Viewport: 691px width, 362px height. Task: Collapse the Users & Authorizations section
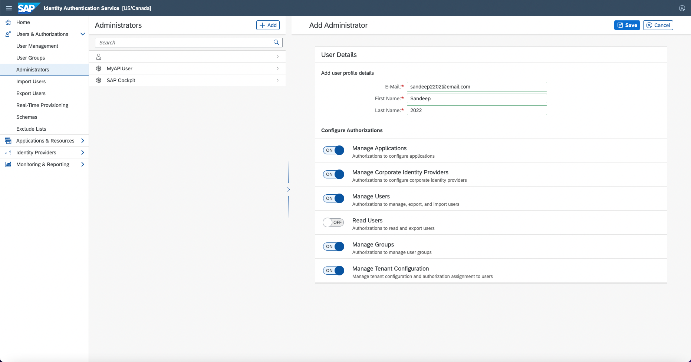[x=83, y=34]
